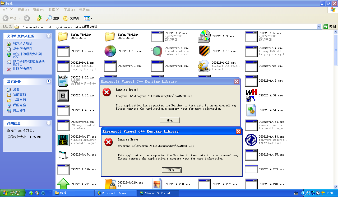Viewport: 338px width, 197px height.
Task: Click 移动所选项目 link
Action: [x=22, y=44]
